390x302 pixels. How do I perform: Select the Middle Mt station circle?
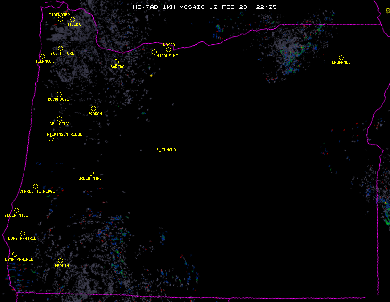click(154, 52)
